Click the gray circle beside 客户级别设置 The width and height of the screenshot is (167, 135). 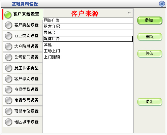(x=8, y=79)
